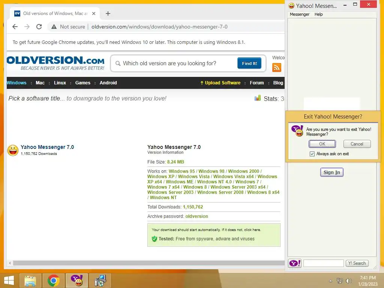
Task: Click Upload Software link
Action: 220,83
